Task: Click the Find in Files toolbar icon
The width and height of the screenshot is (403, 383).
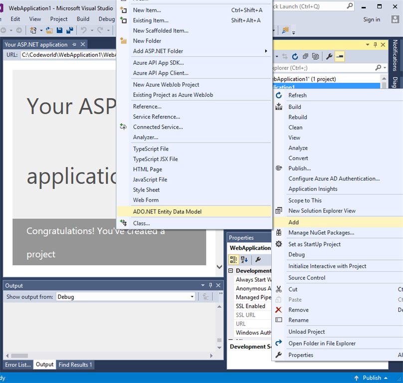Action: coord(285,30)
